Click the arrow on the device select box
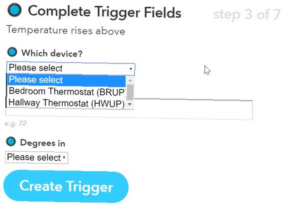 pos(131,69)
